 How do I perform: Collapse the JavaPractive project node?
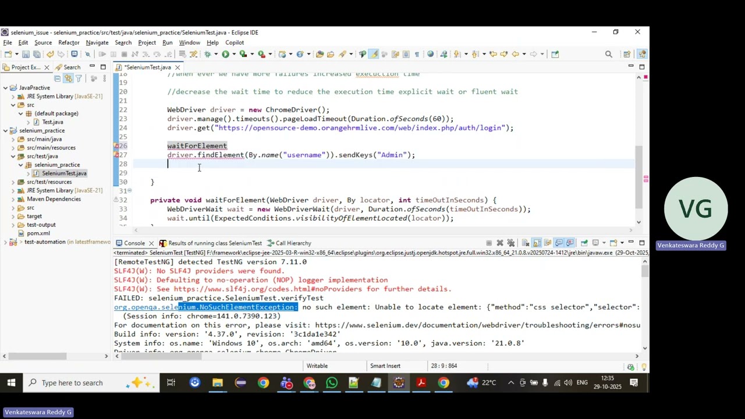coord(5,88)
